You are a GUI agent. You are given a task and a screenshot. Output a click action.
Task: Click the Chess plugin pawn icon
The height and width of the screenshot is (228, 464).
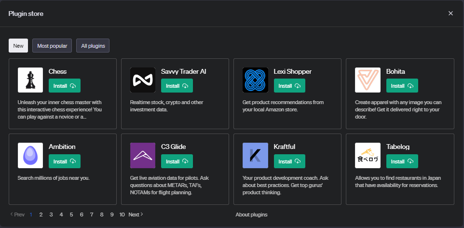(30, 80)
